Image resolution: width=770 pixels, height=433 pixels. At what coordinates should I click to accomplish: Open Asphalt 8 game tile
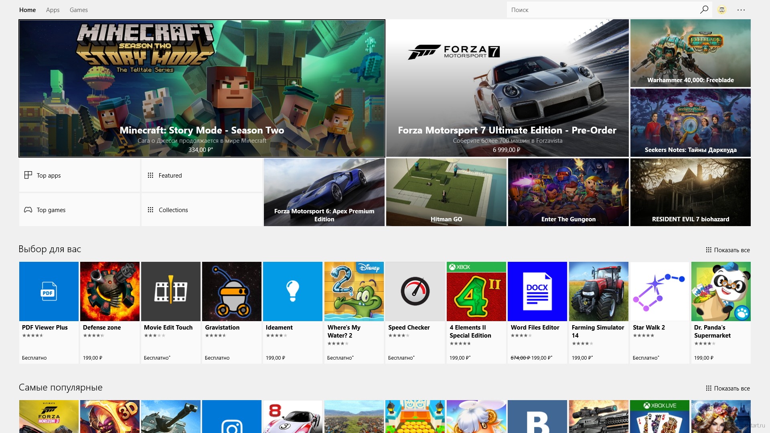tap(293, 417)
